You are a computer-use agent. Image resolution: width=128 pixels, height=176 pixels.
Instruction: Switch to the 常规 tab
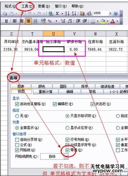coord(92,92)
